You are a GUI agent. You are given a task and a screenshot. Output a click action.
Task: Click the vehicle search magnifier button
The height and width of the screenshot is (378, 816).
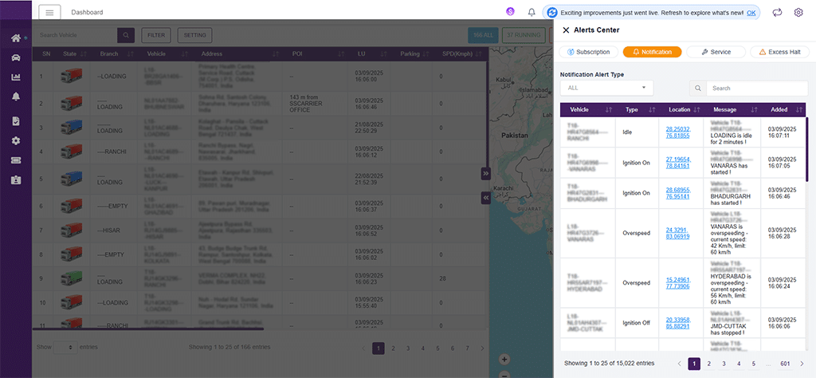126,35
